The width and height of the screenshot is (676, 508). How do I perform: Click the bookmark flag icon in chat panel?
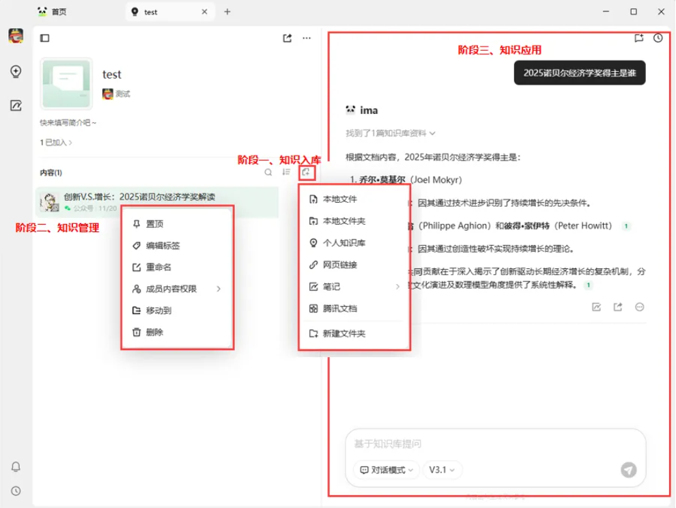click(638, 38)
